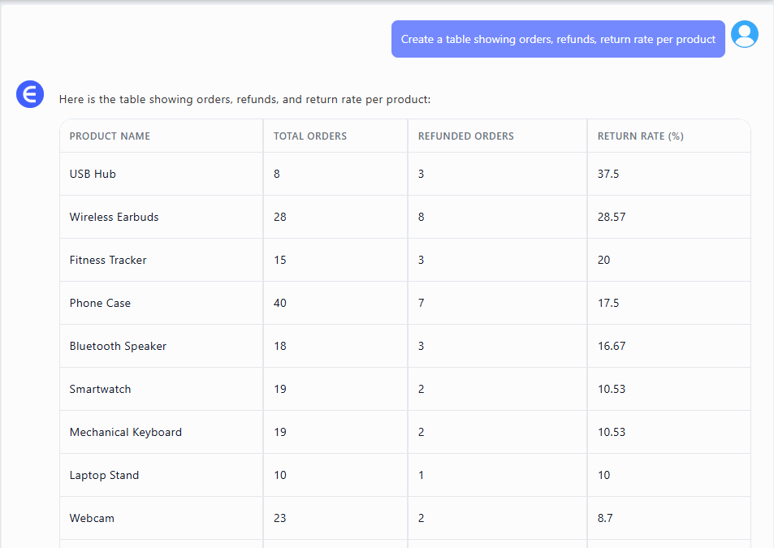Image resolution: width=774 pixels, height=548 pixels.
Task: Select the Mechanical Keyboard product cell
Action: click(x=126, y=432)
